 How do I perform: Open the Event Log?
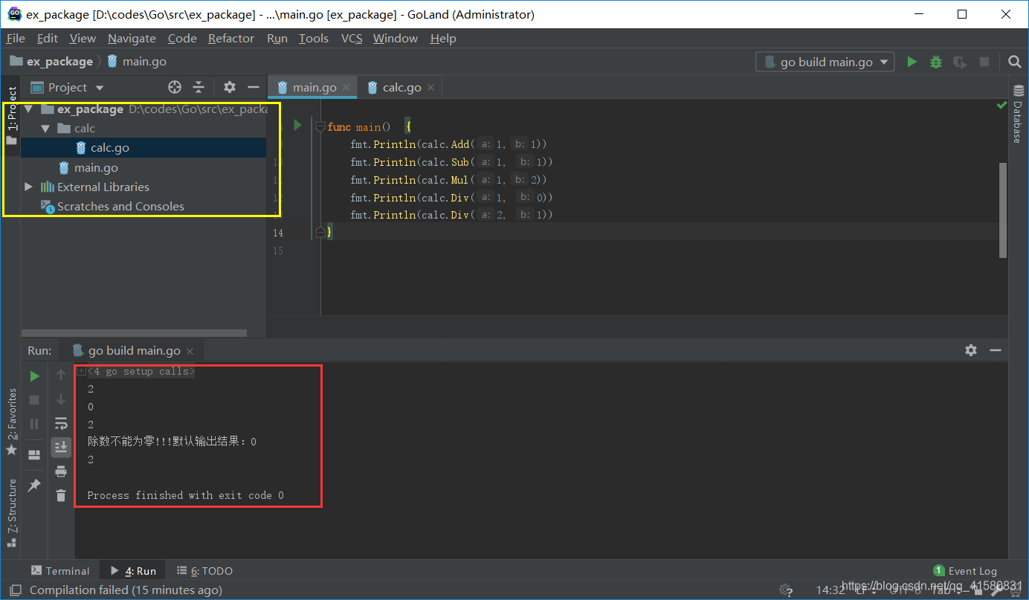point(965,571)
